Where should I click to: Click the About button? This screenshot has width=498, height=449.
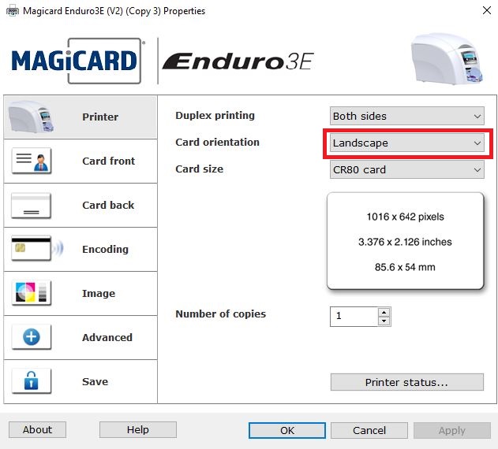point(37,429)
